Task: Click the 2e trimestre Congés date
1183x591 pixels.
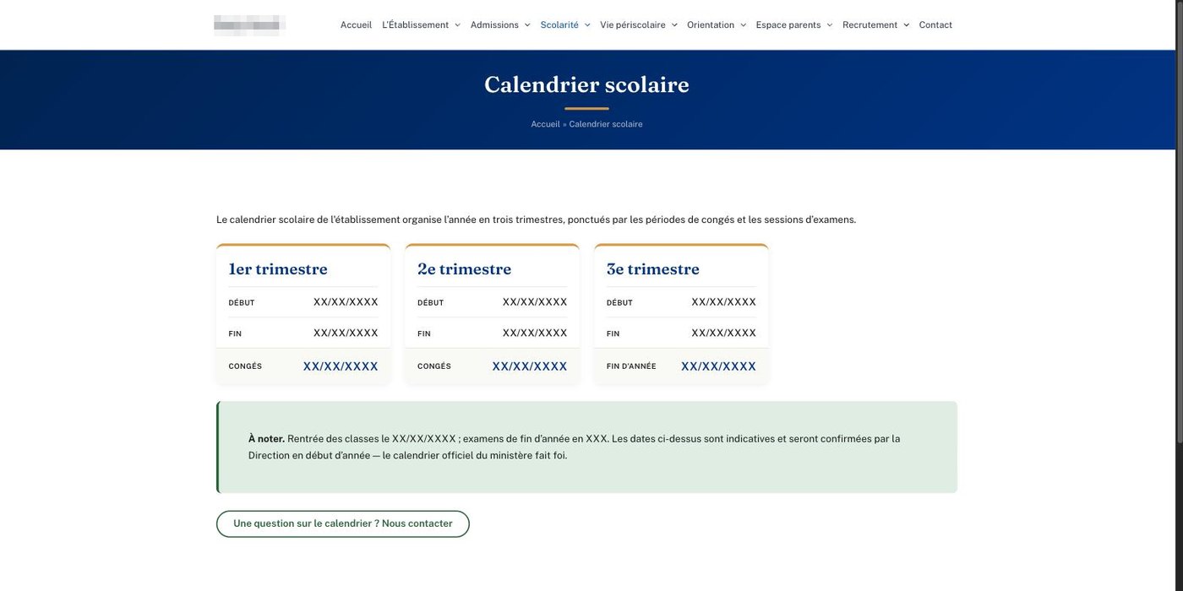Action: (x=530, y=366)
